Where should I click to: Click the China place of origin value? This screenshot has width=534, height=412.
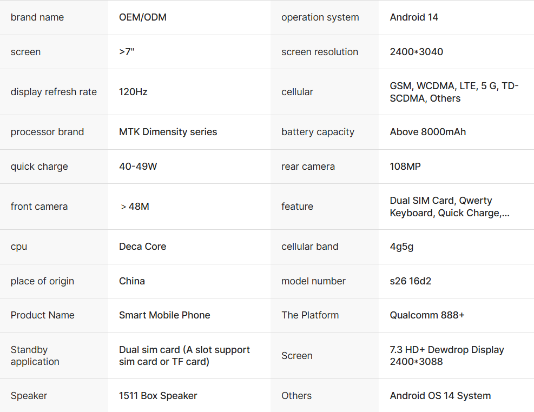point(132,281)
